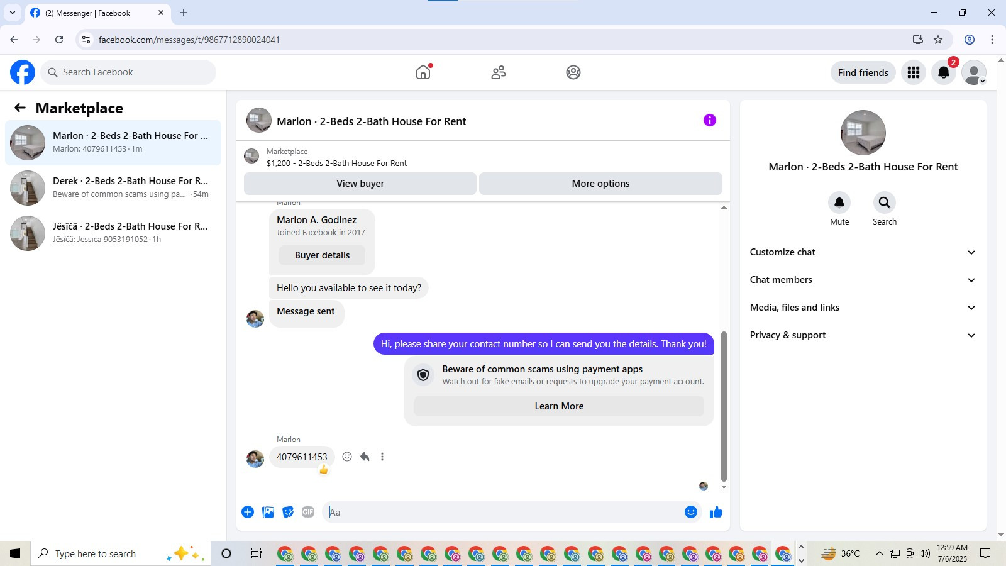Reply to the 4079611453 message arrow icon
1006x566 pixels.
365,457
